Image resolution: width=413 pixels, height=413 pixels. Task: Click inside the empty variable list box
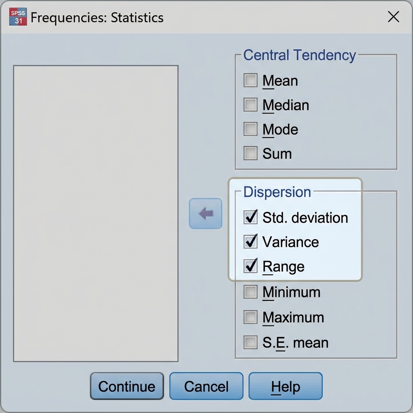click(96, 213)
